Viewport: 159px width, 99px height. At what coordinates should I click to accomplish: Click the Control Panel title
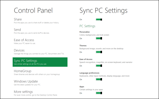click(33, 10)
